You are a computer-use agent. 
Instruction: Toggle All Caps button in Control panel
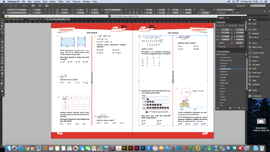46,10
